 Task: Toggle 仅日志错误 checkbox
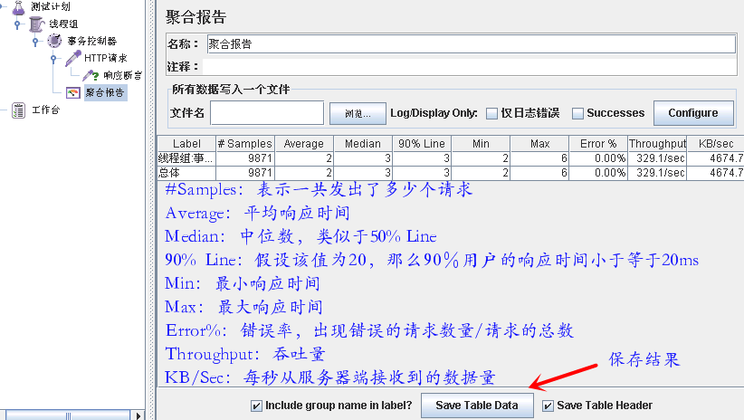(492, 113)
